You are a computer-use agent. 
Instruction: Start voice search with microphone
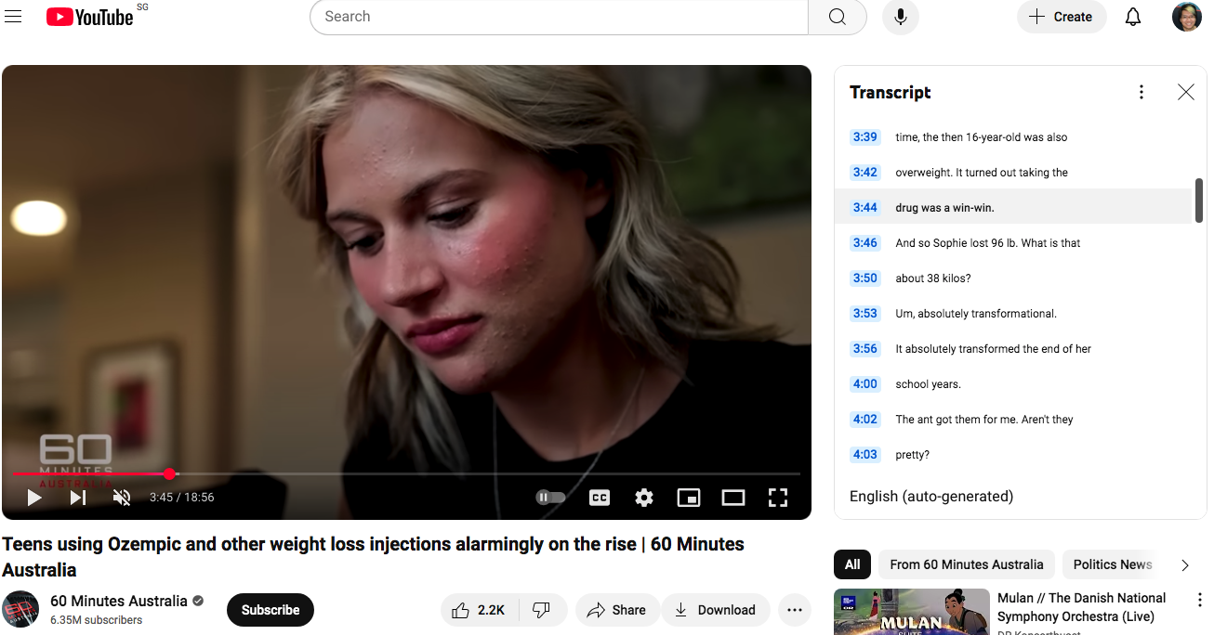(x=900, y=17)
